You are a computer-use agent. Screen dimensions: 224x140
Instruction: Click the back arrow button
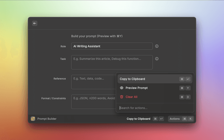[35, 23]
